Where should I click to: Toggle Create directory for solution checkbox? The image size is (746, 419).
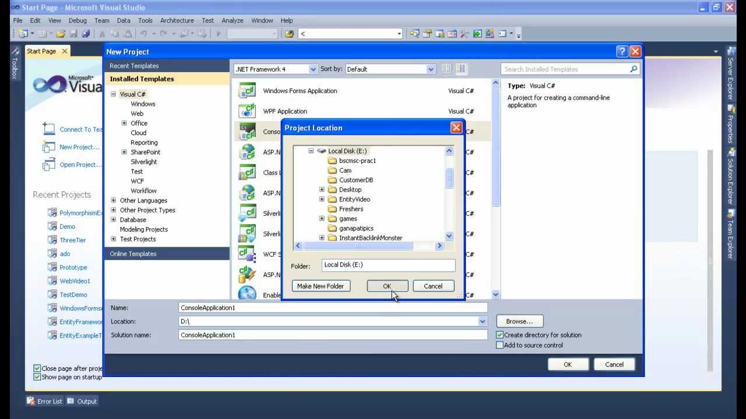click(x=499, y=335)
